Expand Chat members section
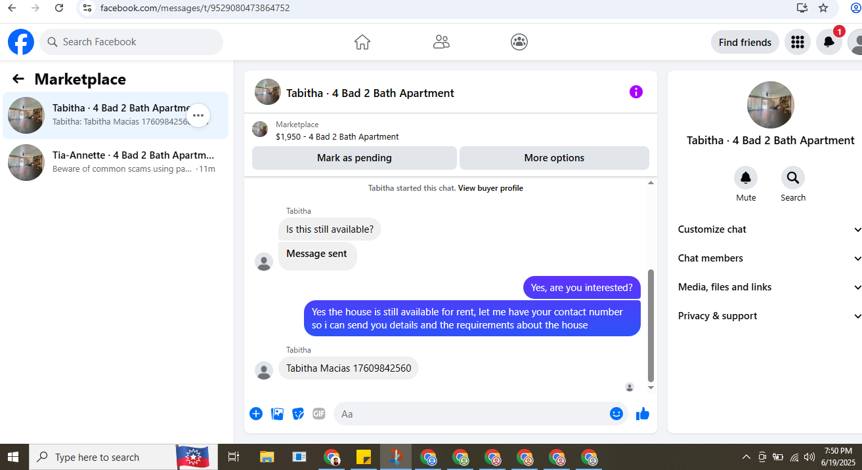 click(769, 258)
